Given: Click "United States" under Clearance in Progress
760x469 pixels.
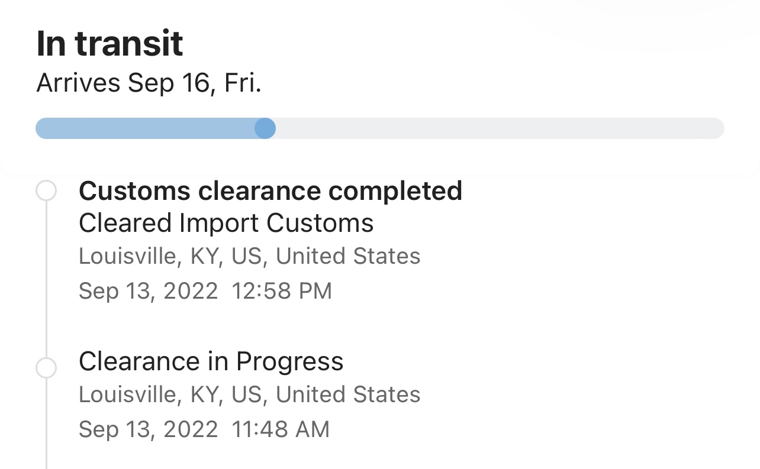Looking at the screenshot, I should (x=348, y=394).
